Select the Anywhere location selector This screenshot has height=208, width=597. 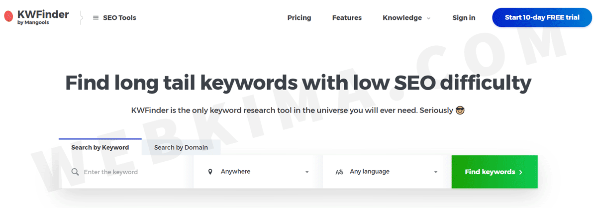258,172
